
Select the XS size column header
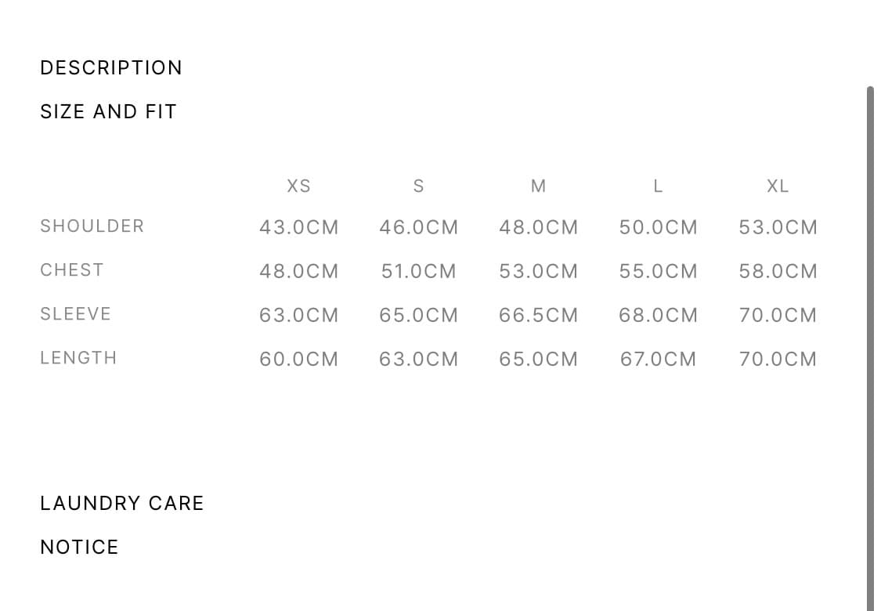(298, 186)
